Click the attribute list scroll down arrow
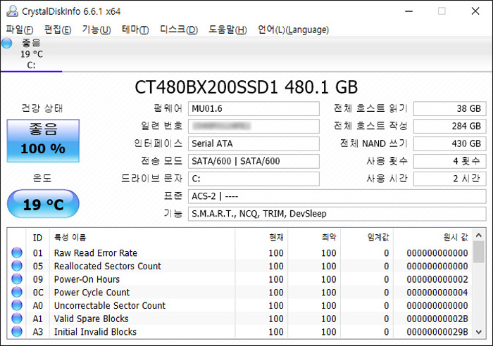The image size is (493, 346). [479, 332]
